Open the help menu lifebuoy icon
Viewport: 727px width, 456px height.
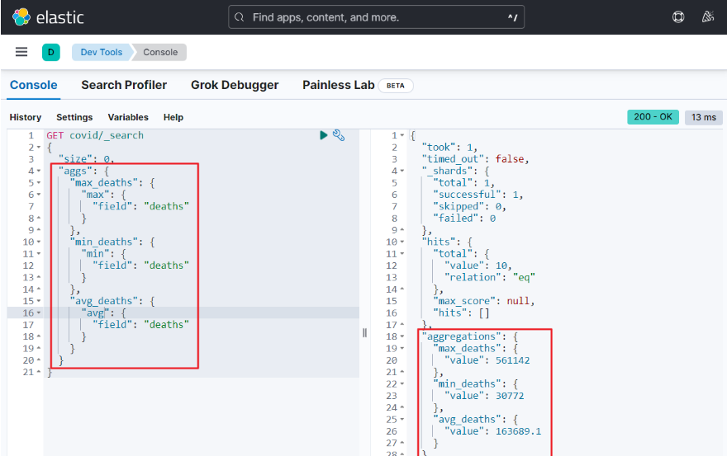[x=678, y=17]
